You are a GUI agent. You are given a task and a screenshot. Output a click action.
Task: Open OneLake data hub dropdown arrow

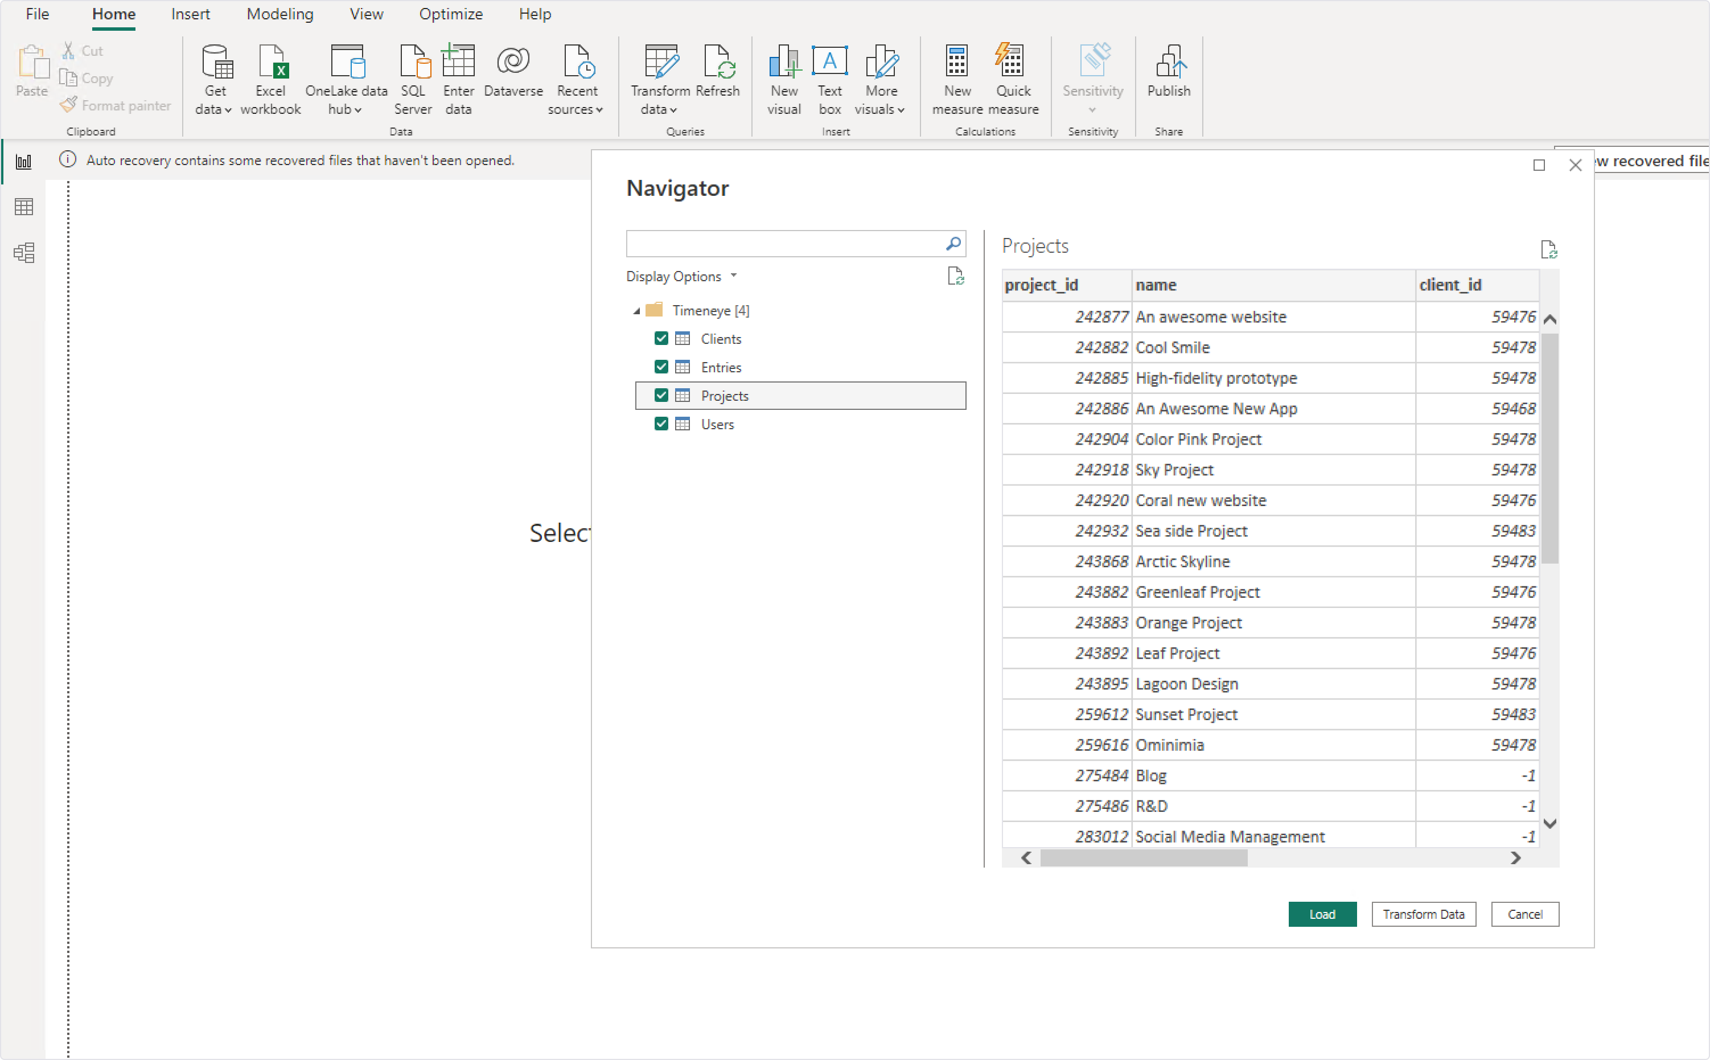pos(357,110)
